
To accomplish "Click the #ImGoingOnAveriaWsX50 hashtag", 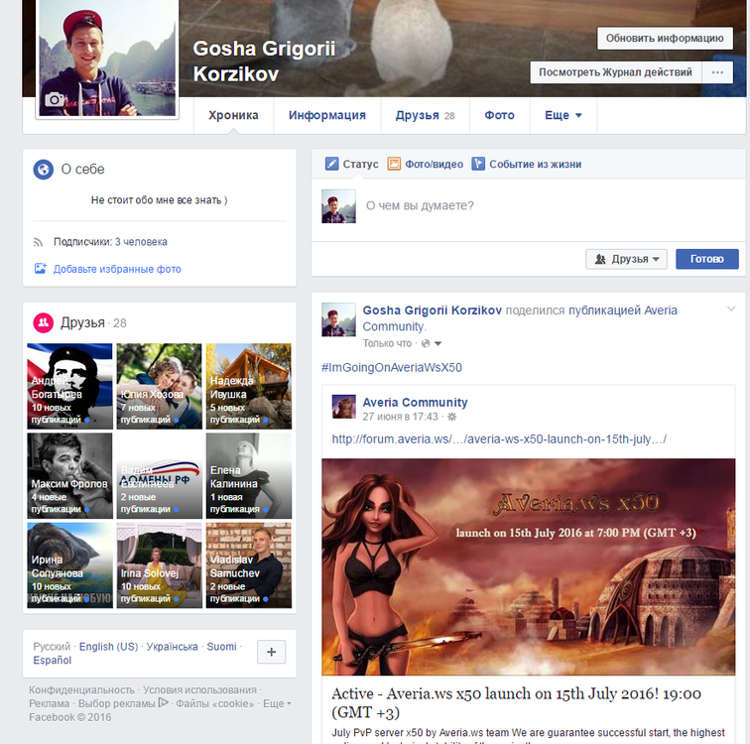I will 391,367.
